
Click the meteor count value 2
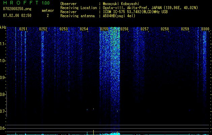(48, 16)
